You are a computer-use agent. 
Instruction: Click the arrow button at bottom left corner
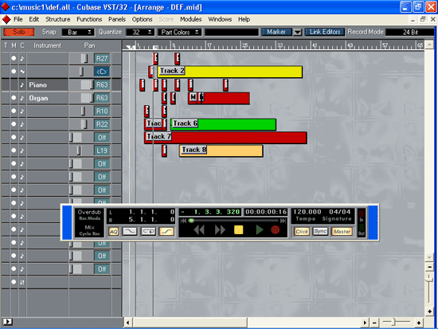7,322
